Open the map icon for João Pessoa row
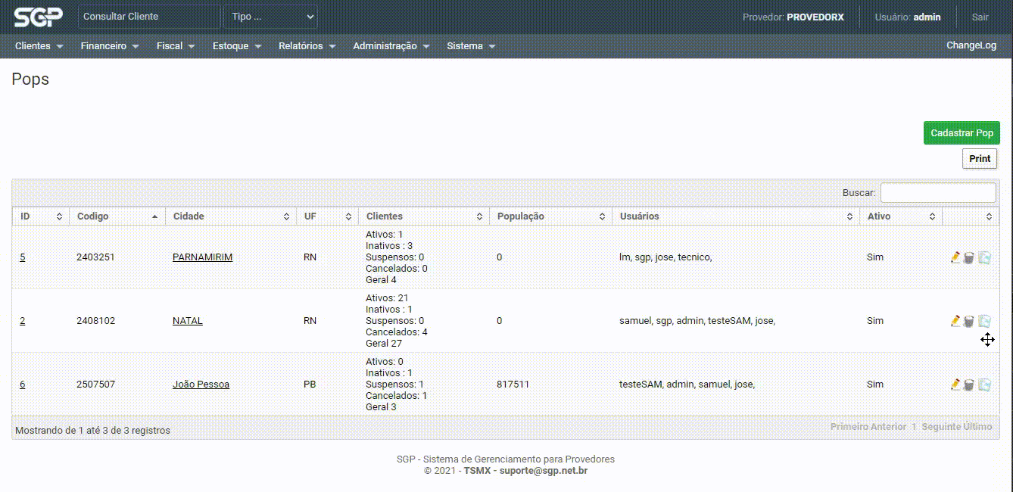Viewport: 1013px width, 492px height. click(984, 385)
